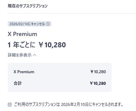The width and height of the screenshot is (136, 111).
Task: Click the large ¥10,280 yearly price
Action: [52, 45]
